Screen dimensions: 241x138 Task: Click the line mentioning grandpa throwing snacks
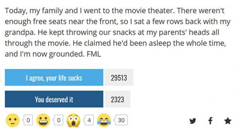coord(112,32)
